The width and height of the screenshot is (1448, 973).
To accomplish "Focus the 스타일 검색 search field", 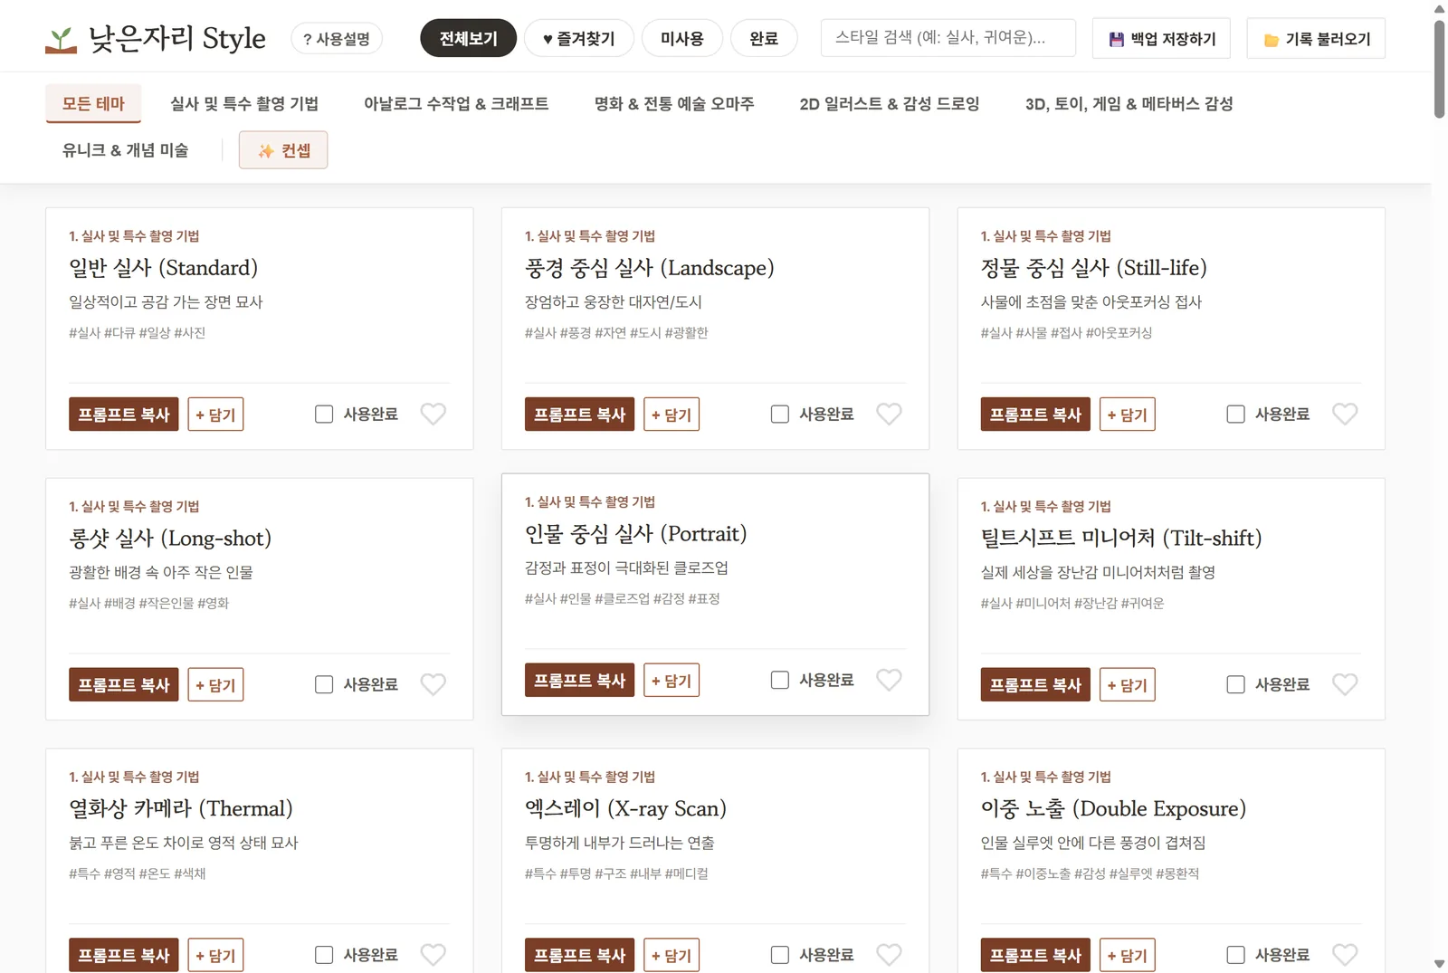I will tap(948, 38).
